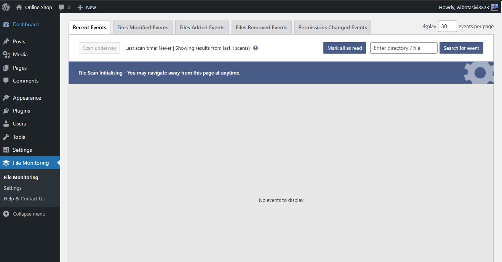The width and height of the screenshot is (502, 262).
Task: Open the Media menu
Action: tap(30, 54)
